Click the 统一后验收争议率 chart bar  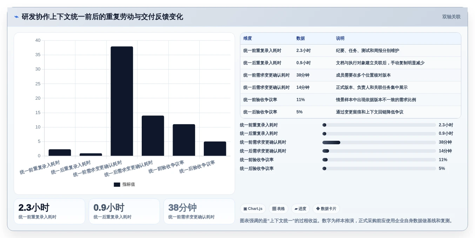(x=215, y=149)
